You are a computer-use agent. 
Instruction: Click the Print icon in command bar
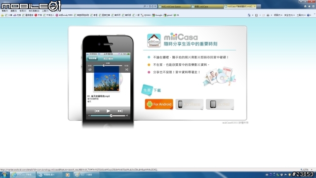[x=268, y=15]
